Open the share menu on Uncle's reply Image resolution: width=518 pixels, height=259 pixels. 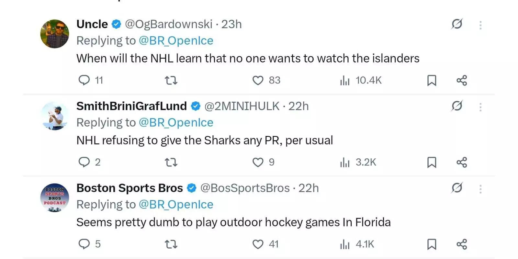462,80
